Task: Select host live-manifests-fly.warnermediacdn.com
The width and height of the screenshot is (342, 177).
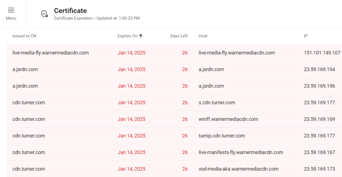Action: pyautogui.click(x=241, y=152)
